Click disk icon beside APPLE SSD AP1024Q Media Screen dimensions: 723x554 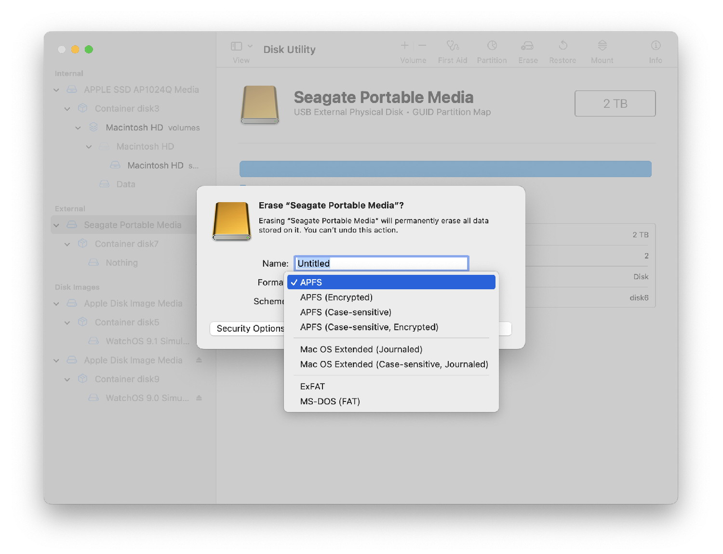pos(72,90)
